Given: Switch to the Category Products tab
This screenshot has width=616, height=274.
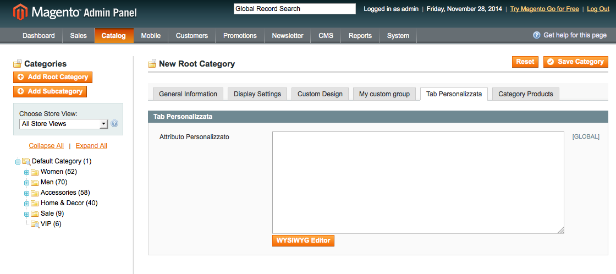Looking at the screenshot, I should tap(526, 94).
